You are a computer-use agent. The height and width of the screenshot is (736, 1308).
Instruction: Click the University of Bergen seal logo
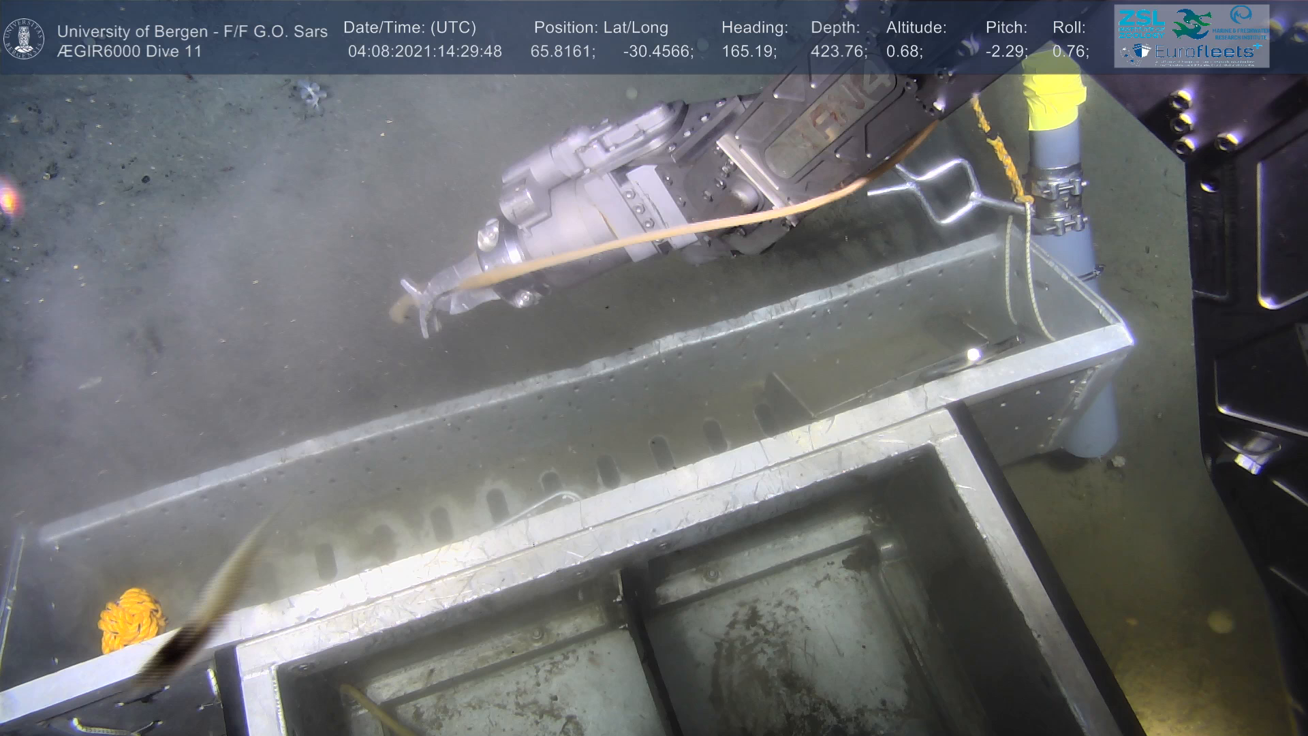click(24, 39)
